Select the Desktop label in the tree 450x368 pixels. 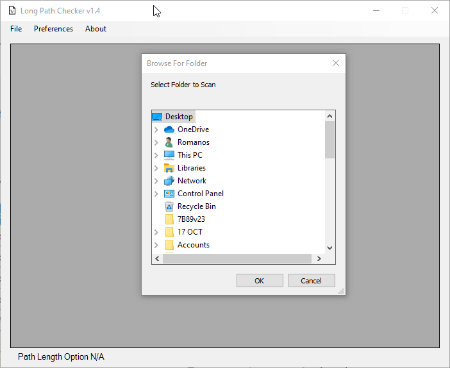[179, 117]
